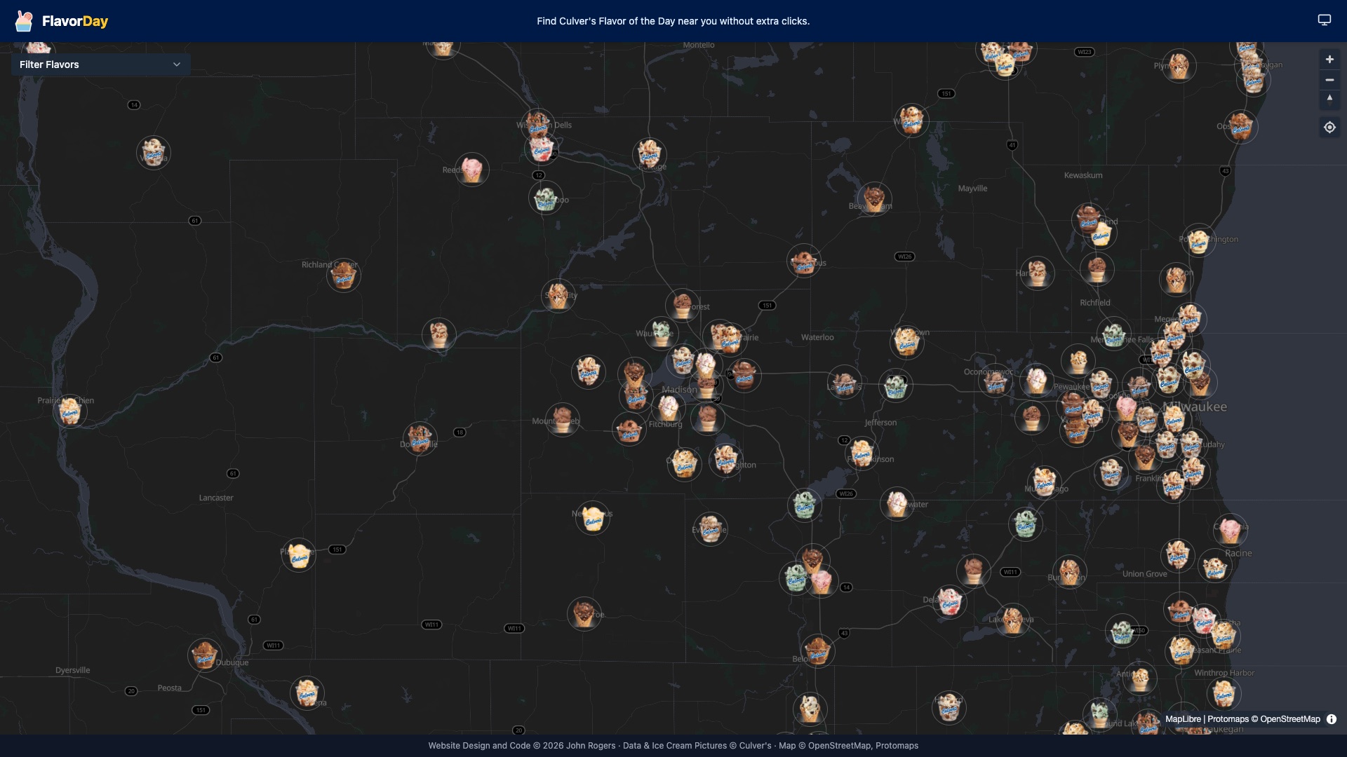Image resolution: width=1347 pixels, height=757 pixels.
Task: Open the New Glarus flavor marker
Action: (x=593, y=518)
